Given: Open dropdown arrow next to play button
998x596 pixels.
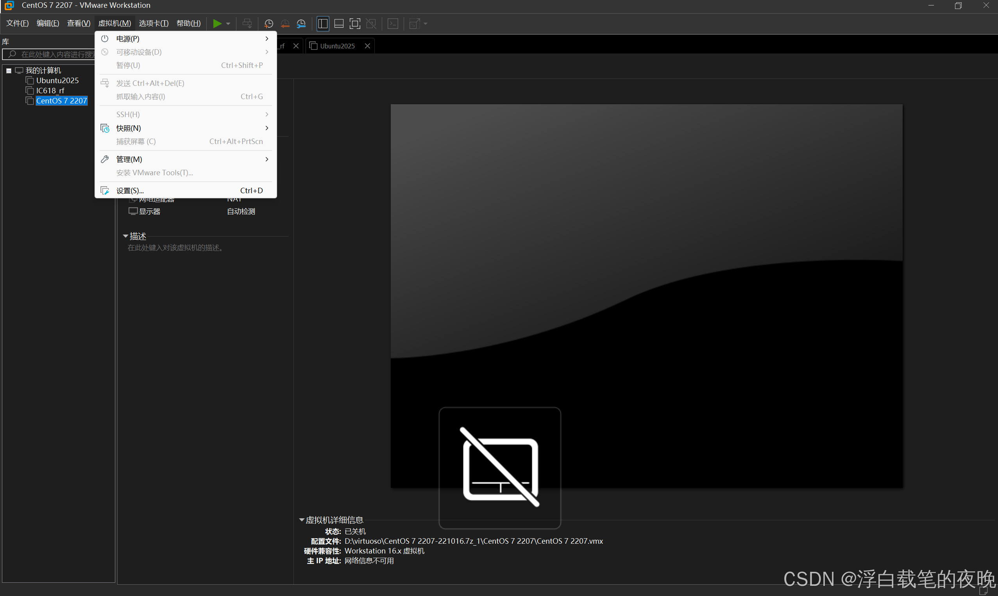Looking at the screenshot, I should (x=228, y=24).
